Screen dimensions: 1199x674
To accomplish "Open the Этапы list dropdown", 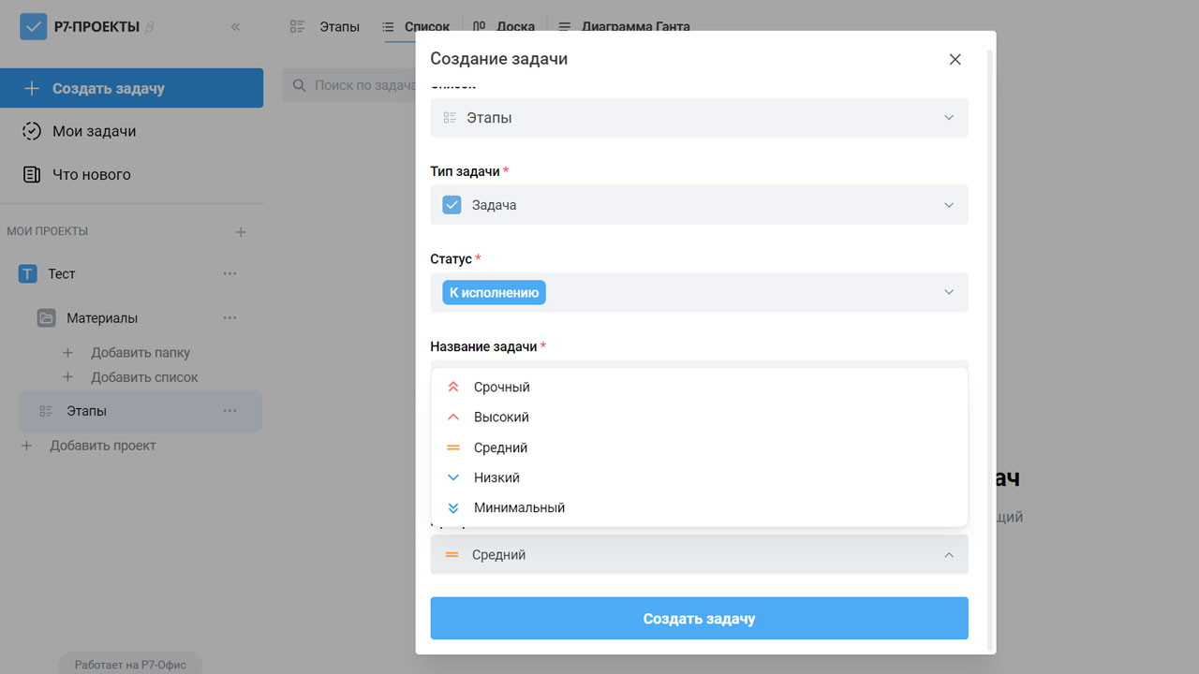I will (x=699, y=118).
